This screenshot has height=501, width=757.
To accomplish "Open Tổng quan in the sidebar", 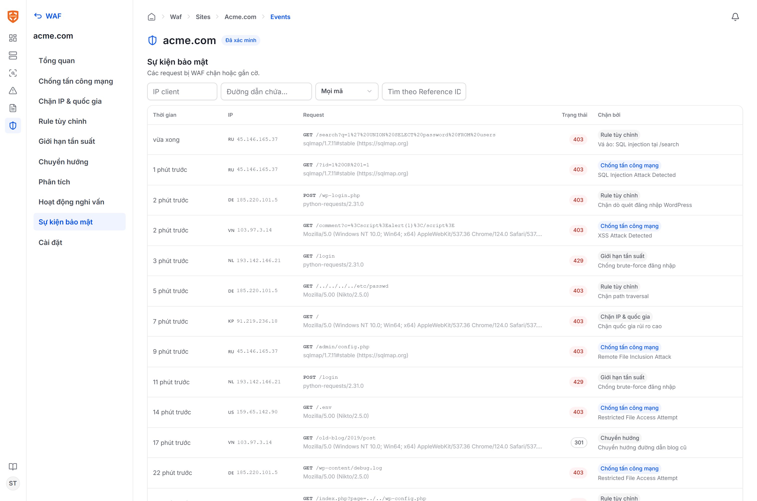I will pos(80,61).
